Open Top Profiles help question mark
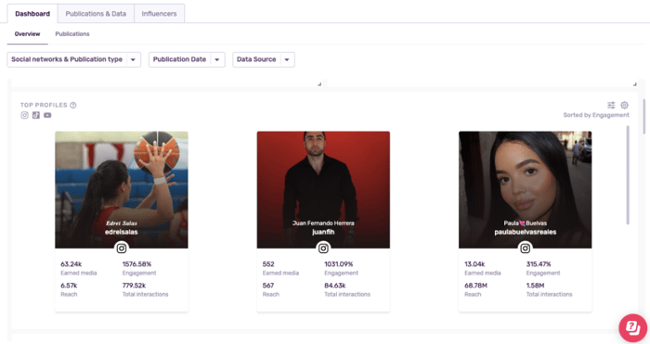 (x=73, y=105)
